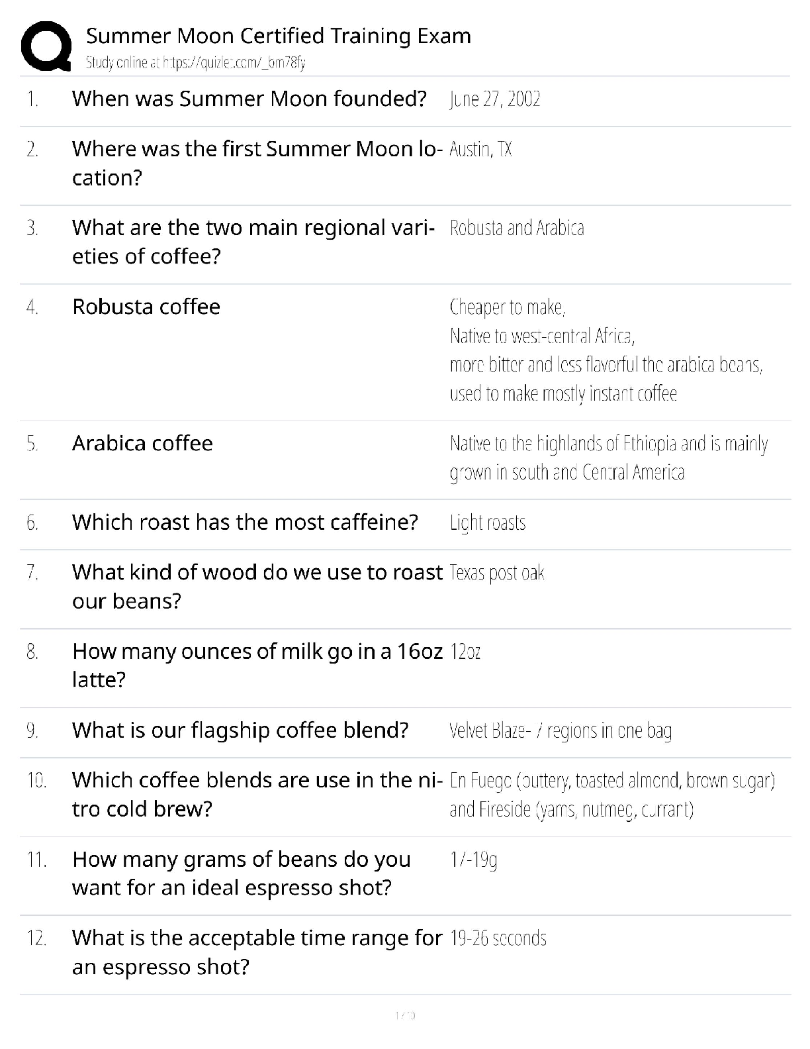Click the Summer Moon Certified Training Exam title
Viewport: 810px width, 1049px height.
pyautogui.click(x=278, y=36)
